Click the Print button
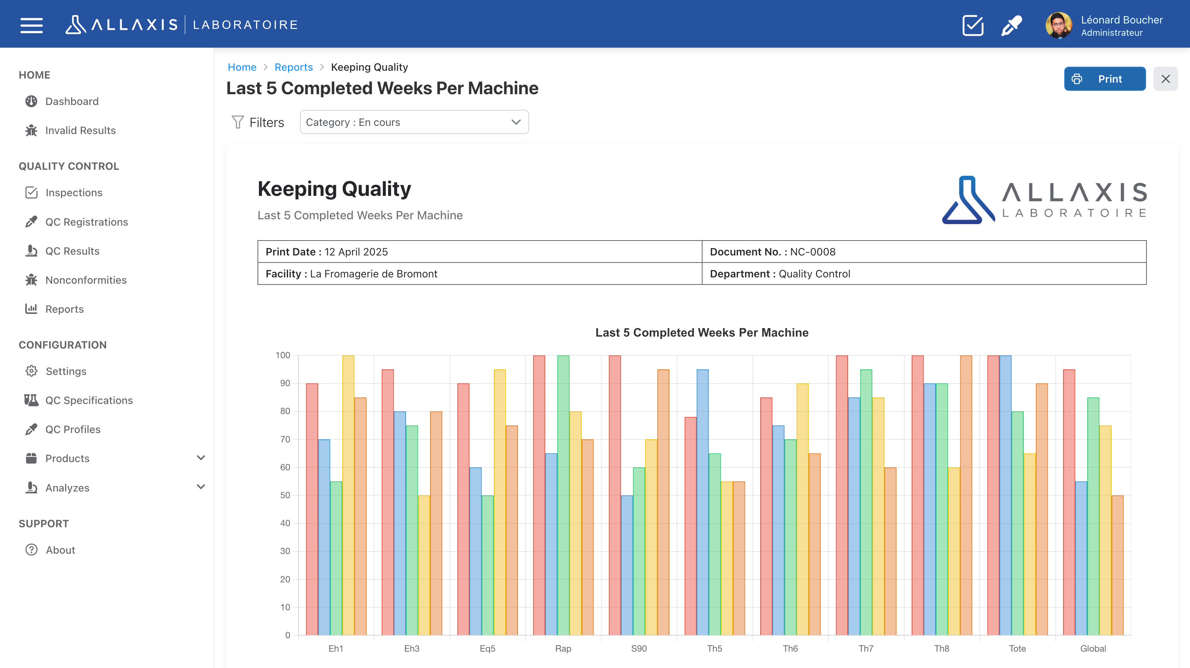The width and height of the screenshot is (1190, 668). tap(1104, 79)
